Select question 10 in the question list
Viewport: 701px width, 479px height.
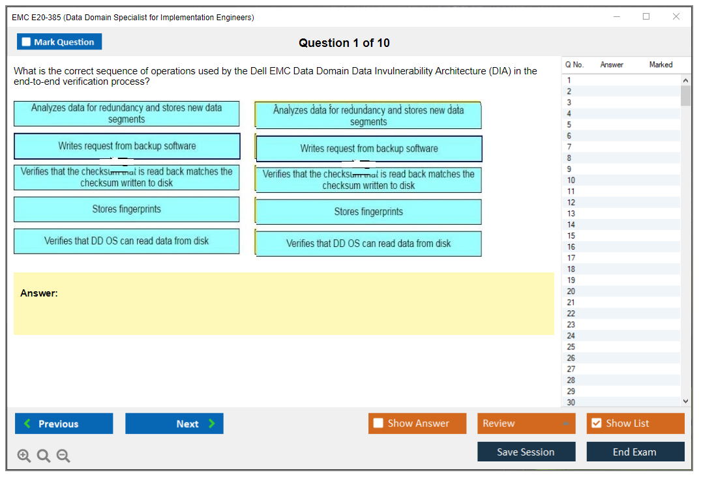pyautogui.click(x=571, y=181)
